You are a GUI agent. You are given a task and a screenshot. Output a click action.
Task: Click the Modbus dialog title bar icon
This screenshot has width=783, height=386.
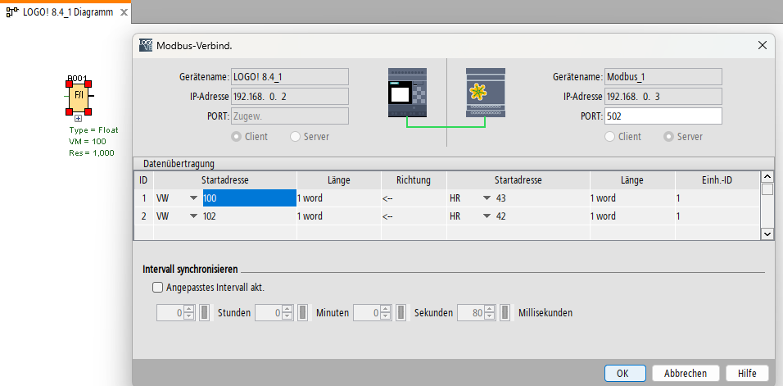[146, 45]
